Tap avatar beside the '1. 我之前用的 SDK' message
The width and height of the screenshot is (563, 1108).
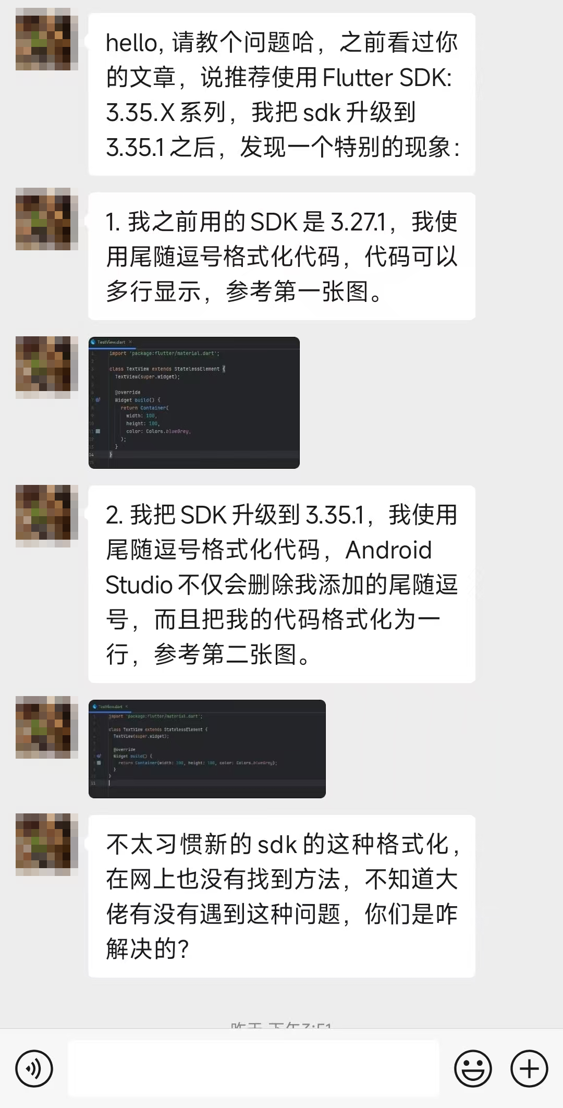coord(47,219)
